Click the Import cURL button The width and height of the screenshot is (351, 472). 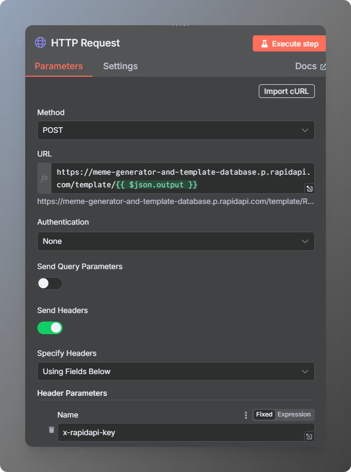[286, 91]
